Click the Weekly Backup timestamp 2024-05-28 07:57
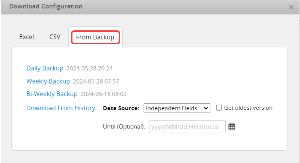The width and height of the screenshot is (300, 163). [96, 81]
